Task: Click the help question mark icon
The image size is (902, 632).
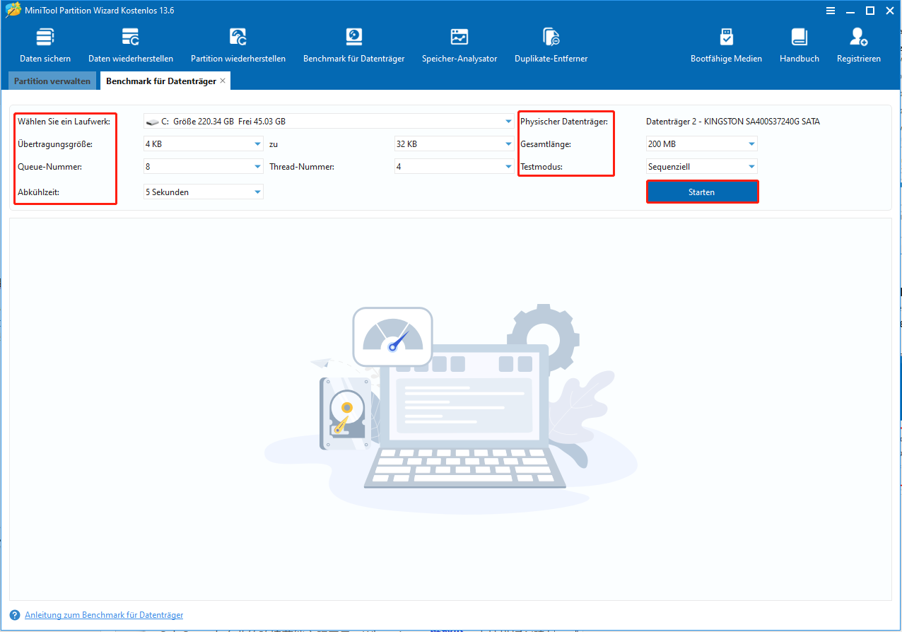Action: click(x=15, y=615)
